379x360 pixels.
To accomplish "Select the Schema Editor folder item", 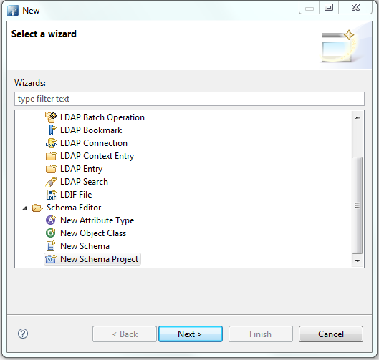I will click(x=74, y=208).
